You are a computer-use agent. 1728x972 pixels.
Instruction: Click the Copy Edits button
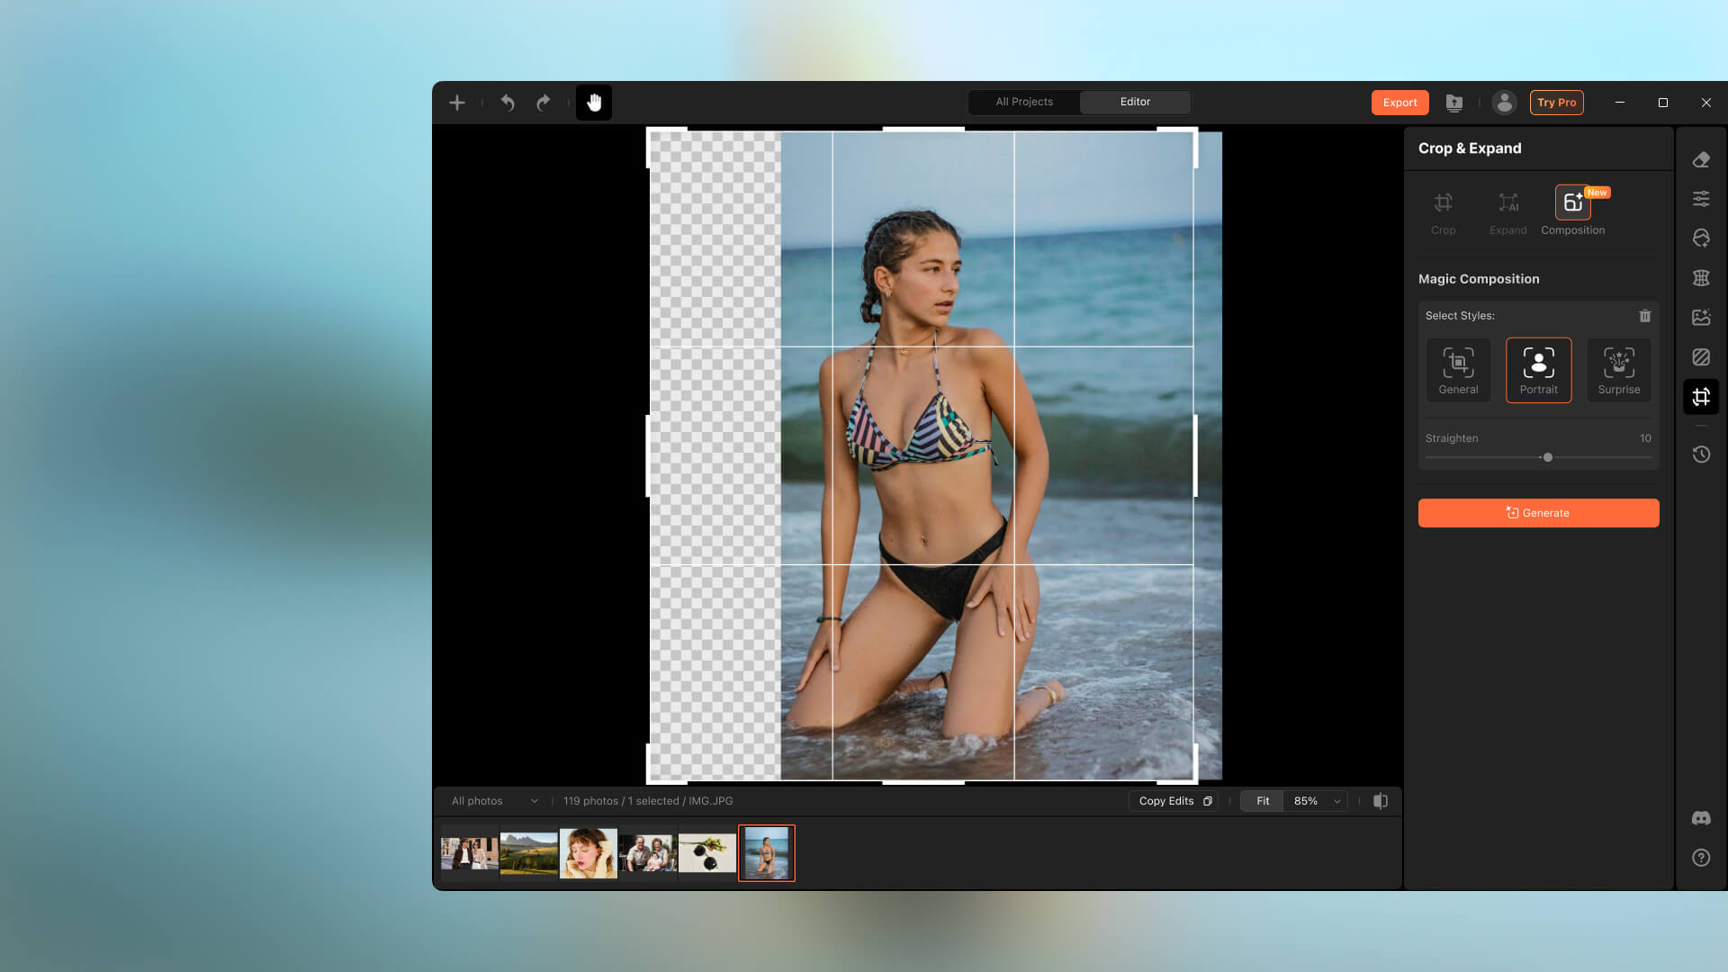point(1174,801)
